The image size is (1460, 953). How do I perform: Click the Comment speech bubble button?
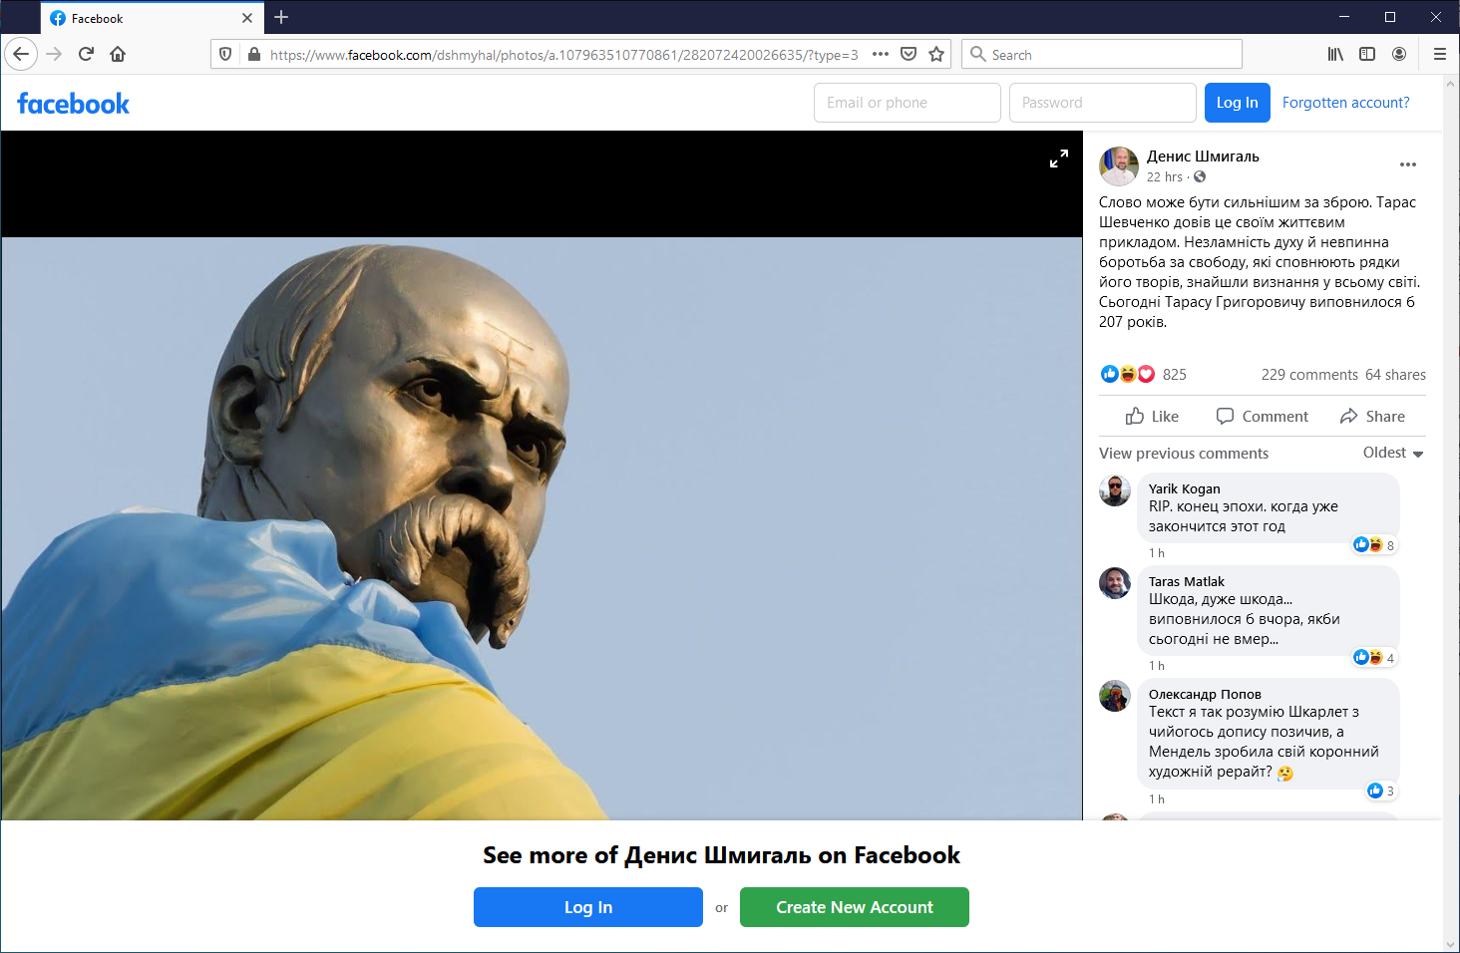click(x=1262, y=417)
